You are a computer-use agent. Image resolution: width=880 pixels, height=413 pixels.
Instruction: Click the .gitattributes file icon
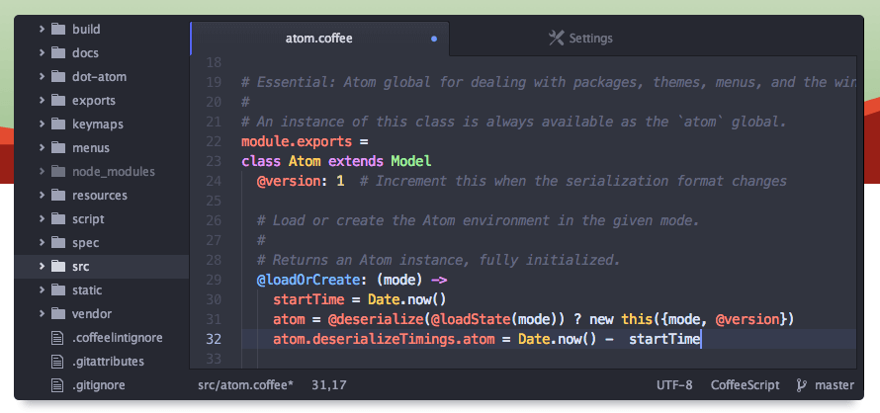tap(56, 362)
